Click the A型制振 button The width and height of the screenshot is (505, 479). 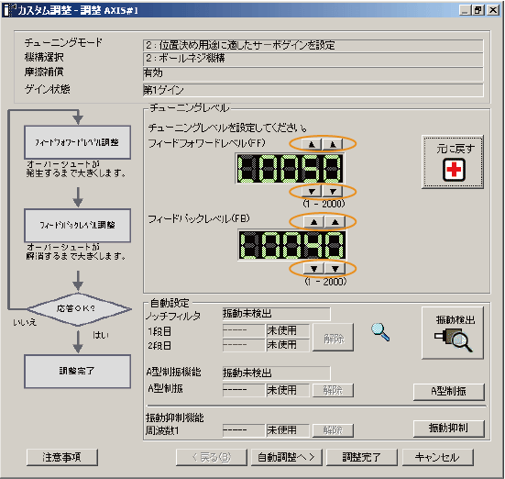tap(449, 392)
